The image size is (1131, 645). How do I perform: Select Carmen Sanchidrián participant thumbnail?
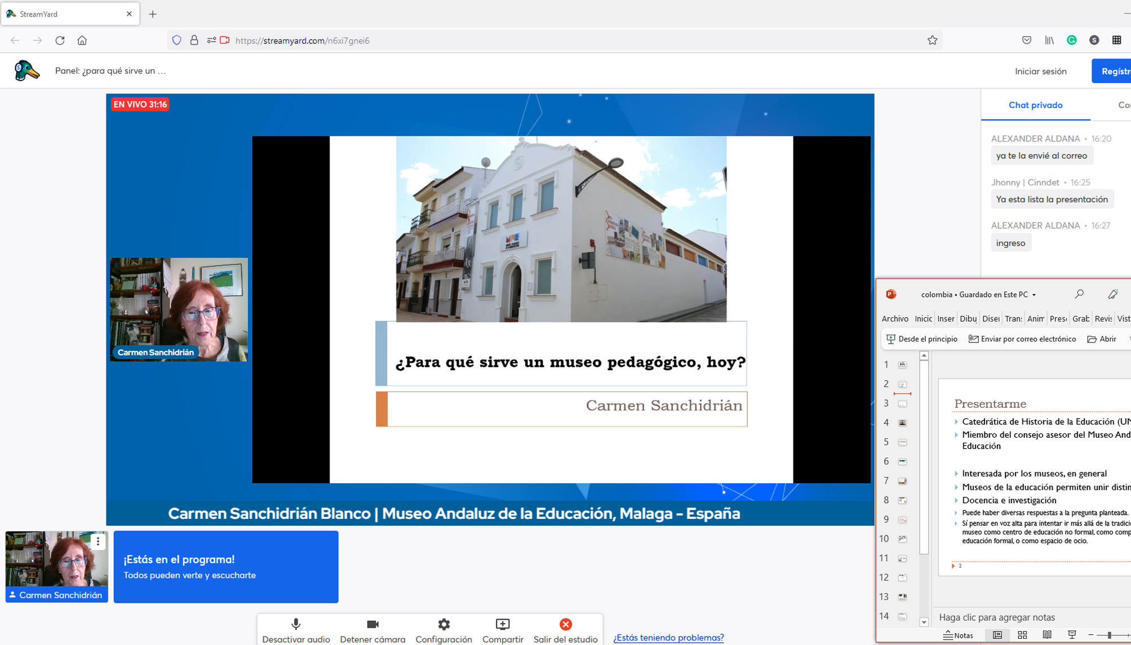pyautogui.click(x=56, y=566)
